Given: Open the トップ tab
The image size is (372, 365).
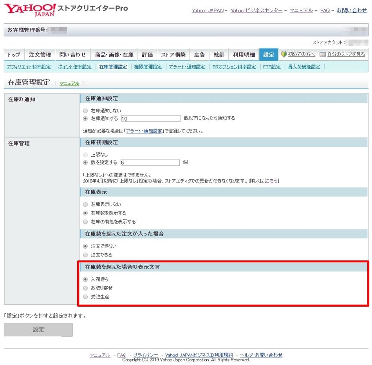Looking at the screenshot, I should point(14,54).
